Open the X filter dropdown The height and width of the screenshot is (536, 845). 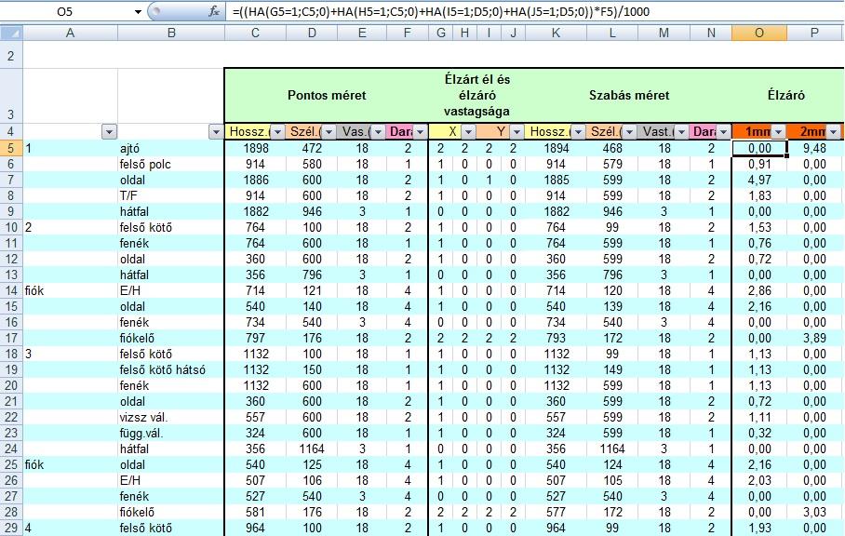468,132
